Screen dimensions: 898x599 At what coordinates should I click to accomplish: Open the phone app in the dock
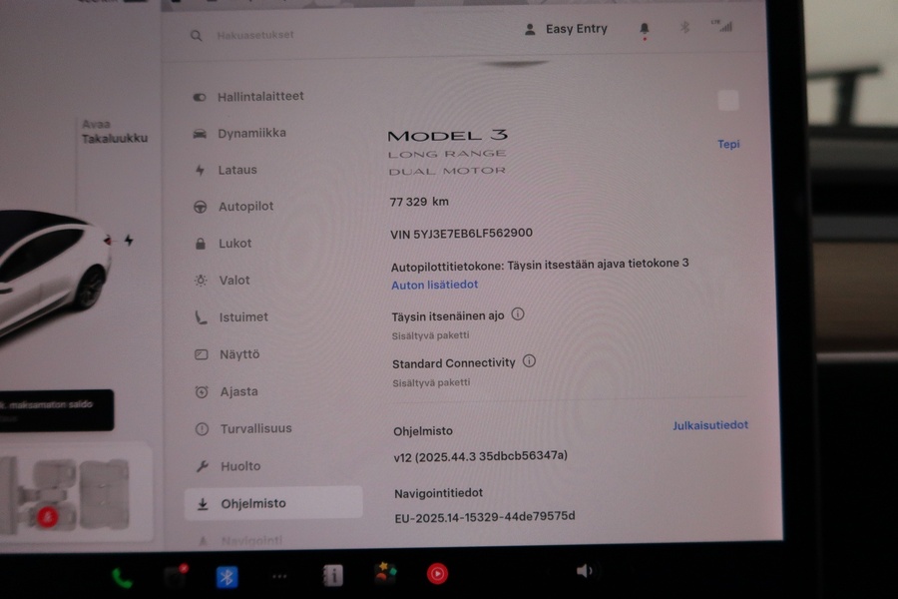[x=121, y=574]
